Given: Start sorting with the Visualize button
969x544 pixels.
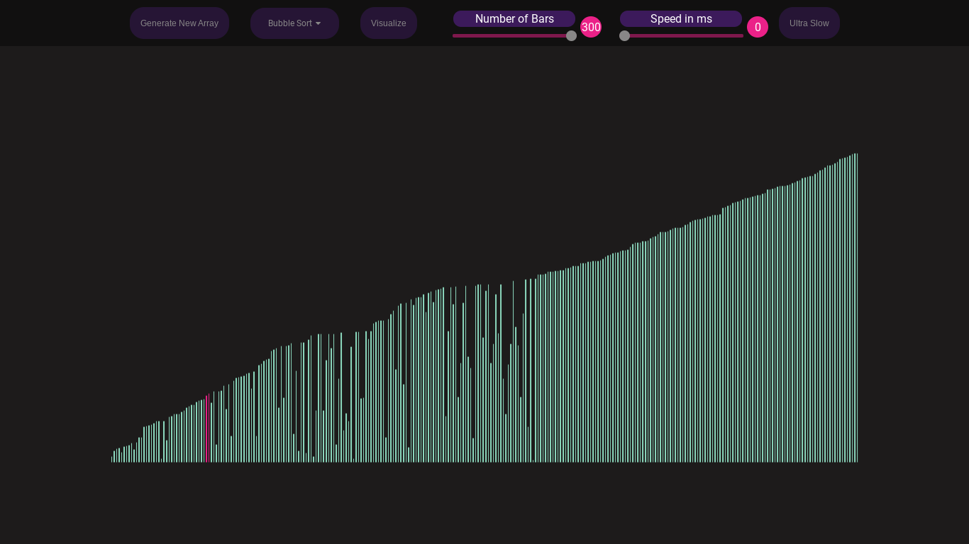Looking at the screenshot, I should (x=389, y=23).
